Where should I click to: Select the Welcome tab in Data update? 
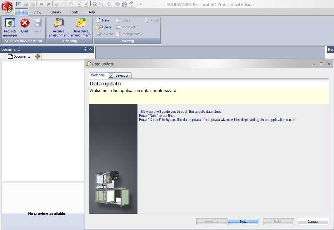tap(98, 75)
